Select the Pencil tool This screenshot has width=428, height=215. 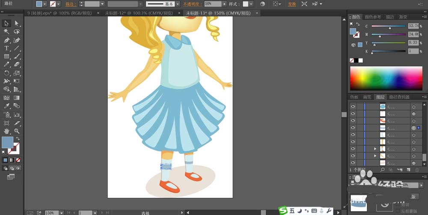[x=6, y=65]
